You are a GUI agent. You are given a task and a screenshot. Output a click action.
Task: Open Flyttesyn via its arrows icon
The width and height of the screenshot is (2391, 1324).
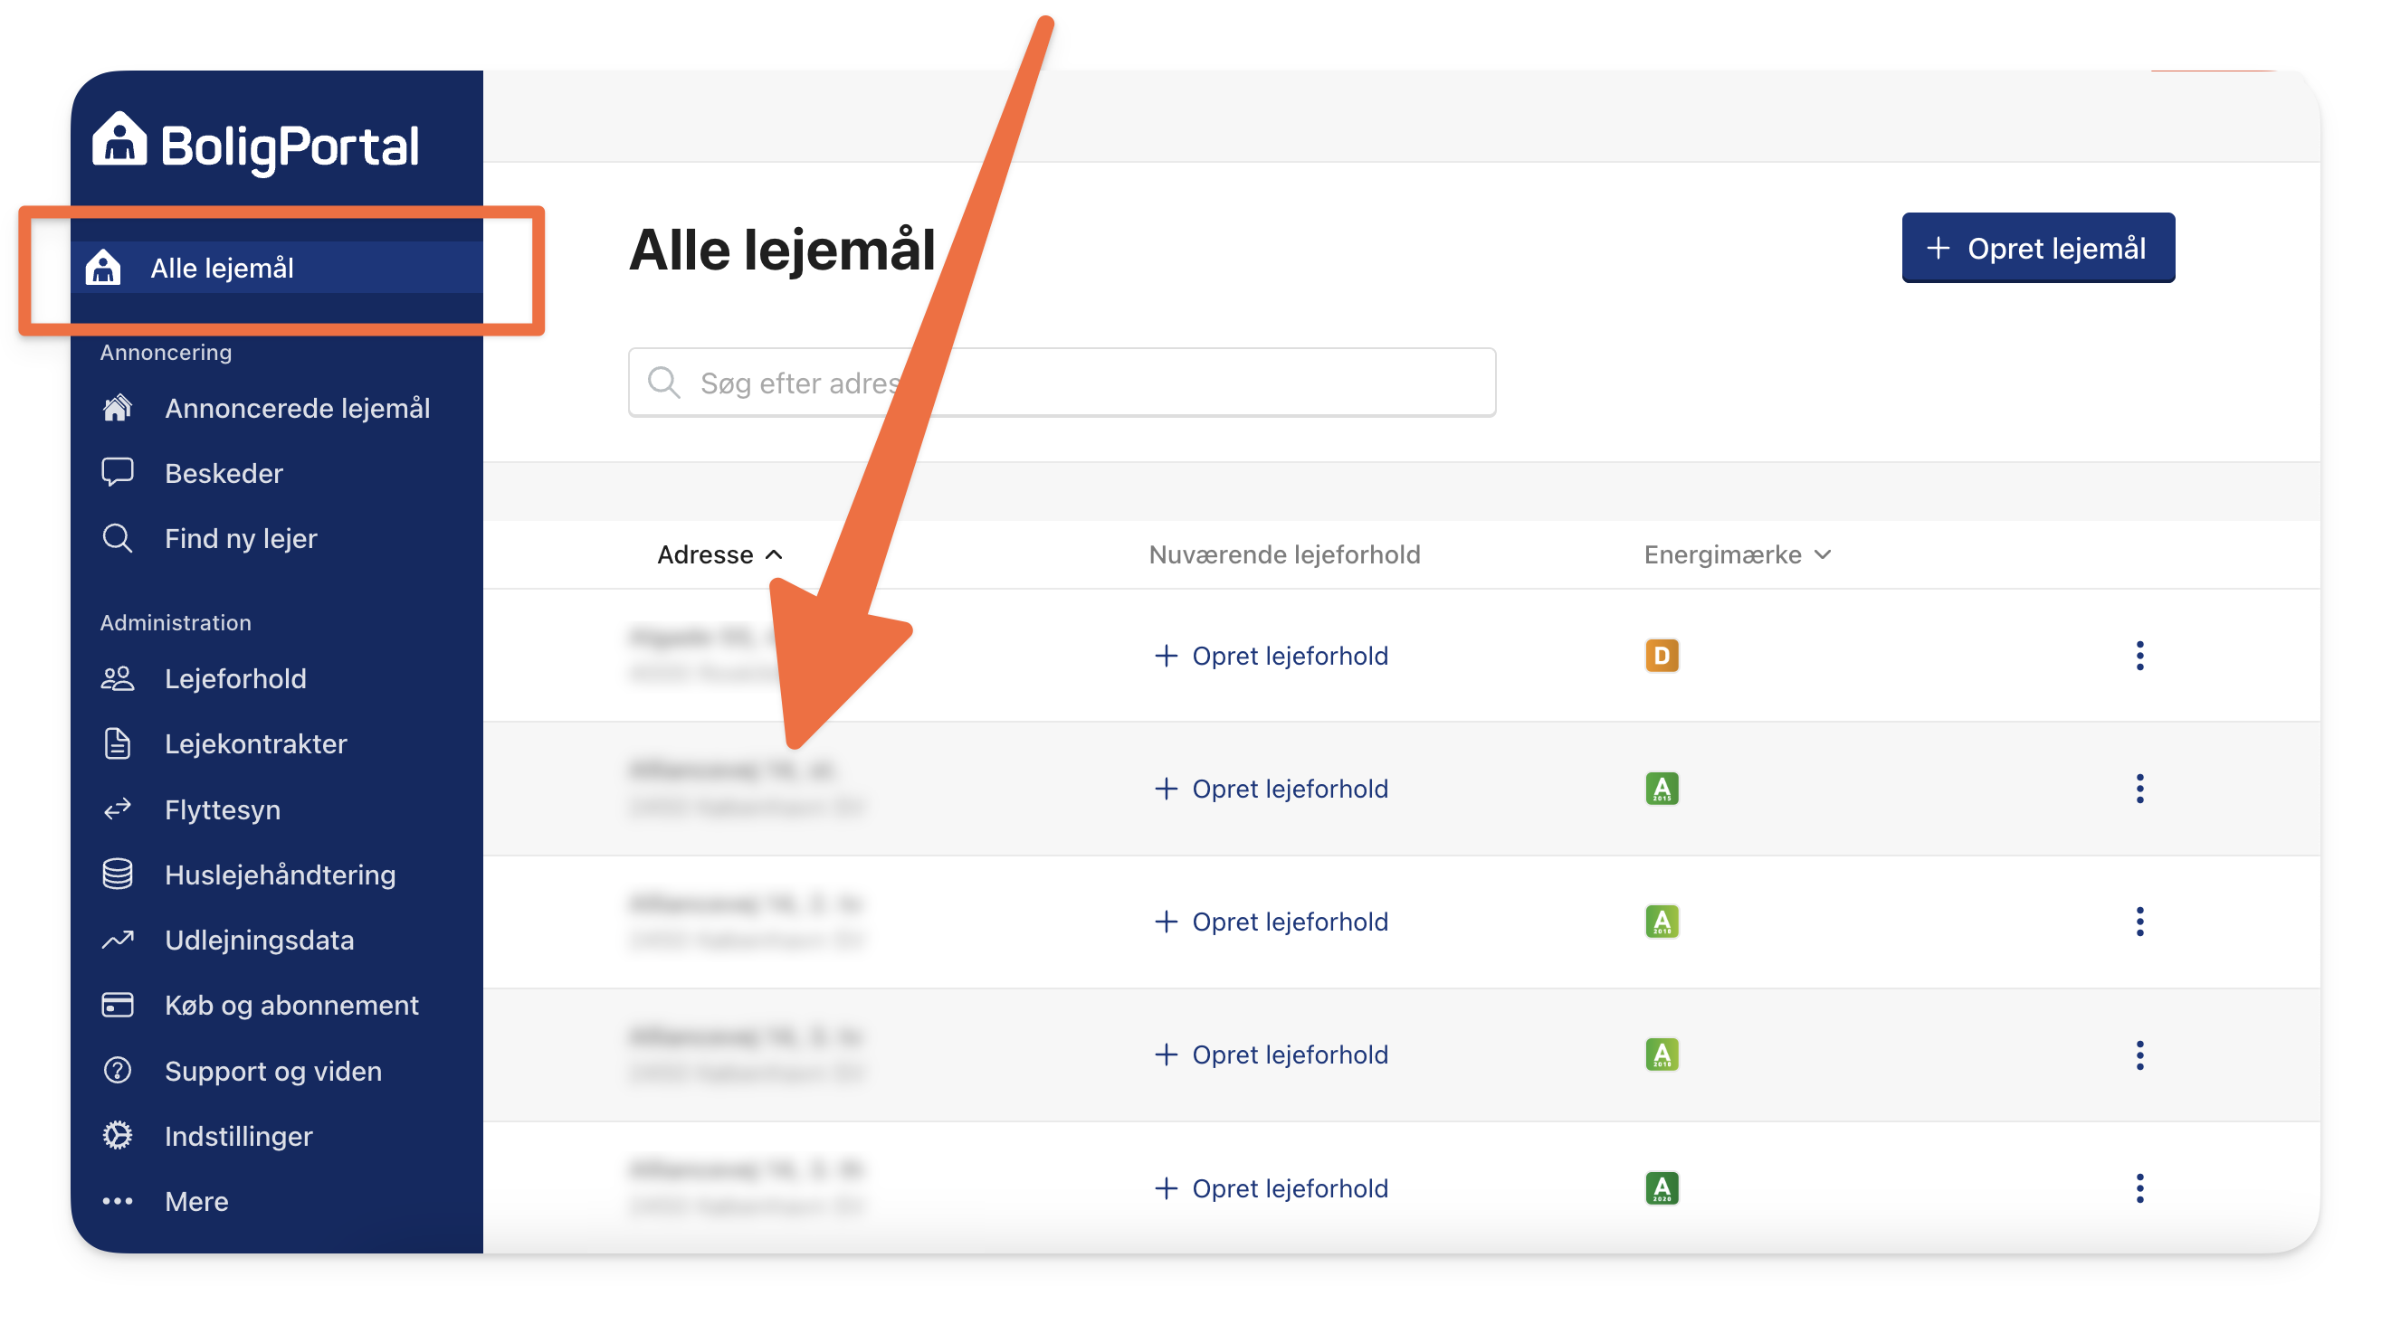pos(117,810)
